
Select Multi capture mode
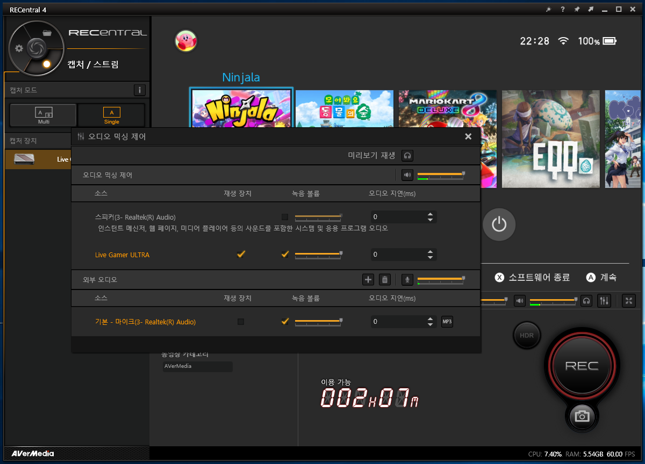[x=43, y=115]
